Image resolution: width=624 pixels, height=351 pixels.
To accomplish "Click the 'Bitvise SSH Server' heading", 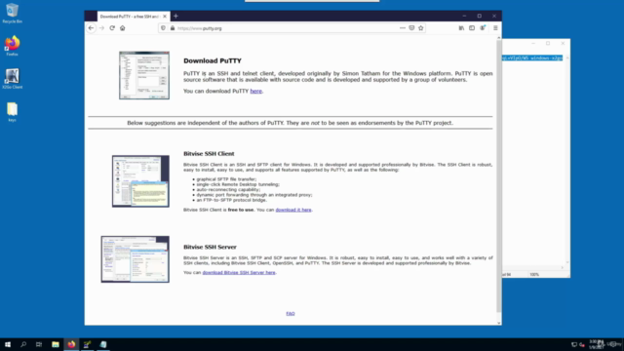I will tap(211, 247).
